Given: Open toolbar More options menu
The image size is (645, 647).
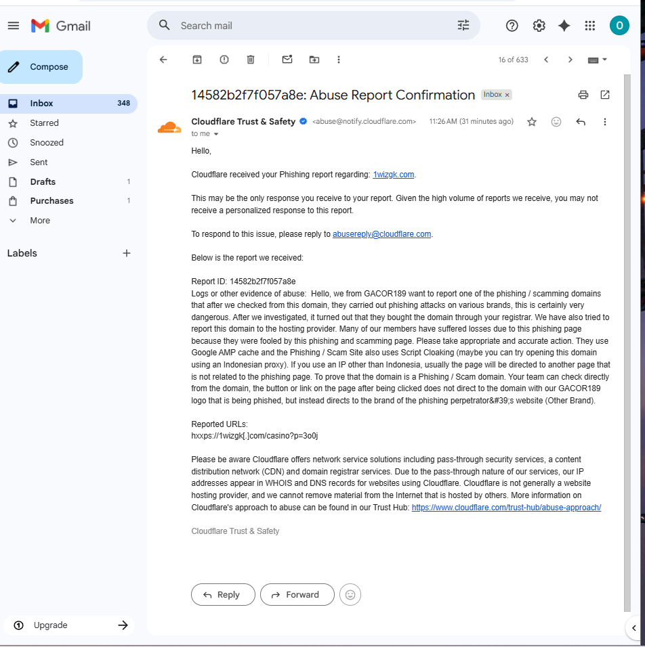Looking at the screenshot, I should 338,60.
